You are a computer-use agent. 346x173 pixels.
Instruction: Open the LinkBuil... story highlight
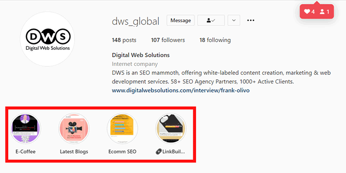[171, 128]
